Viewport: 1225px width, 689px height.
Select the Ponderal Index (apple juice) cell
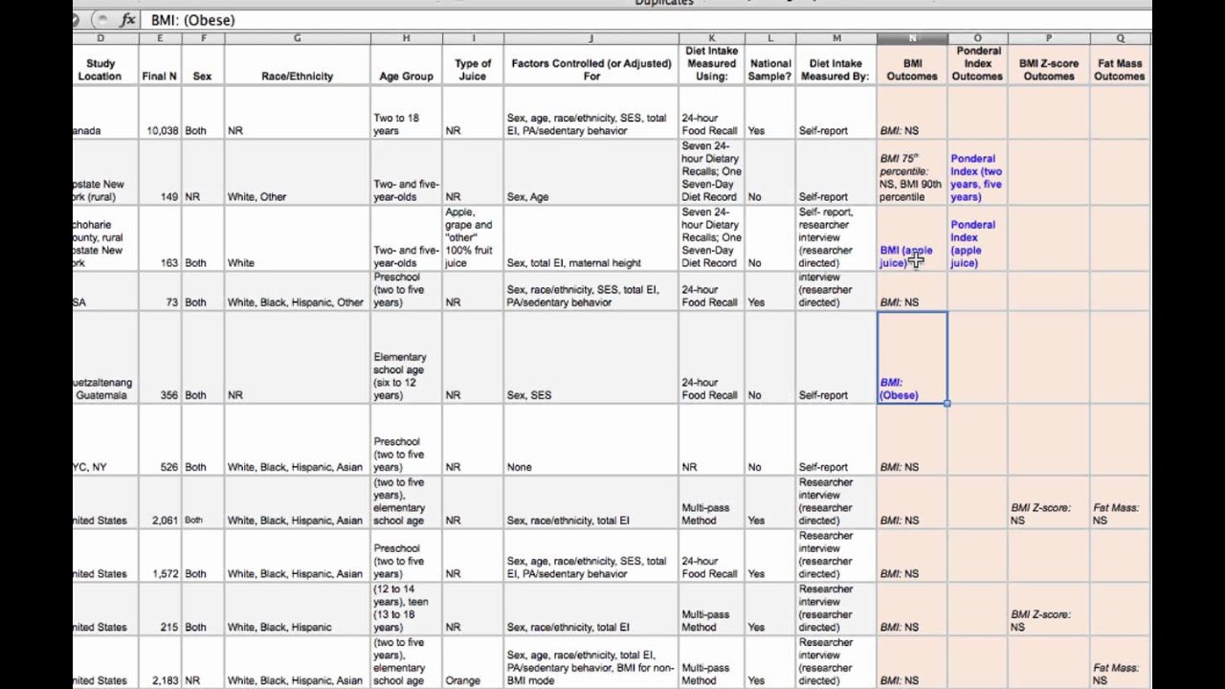pyautogui.click(x=977, y=239)
